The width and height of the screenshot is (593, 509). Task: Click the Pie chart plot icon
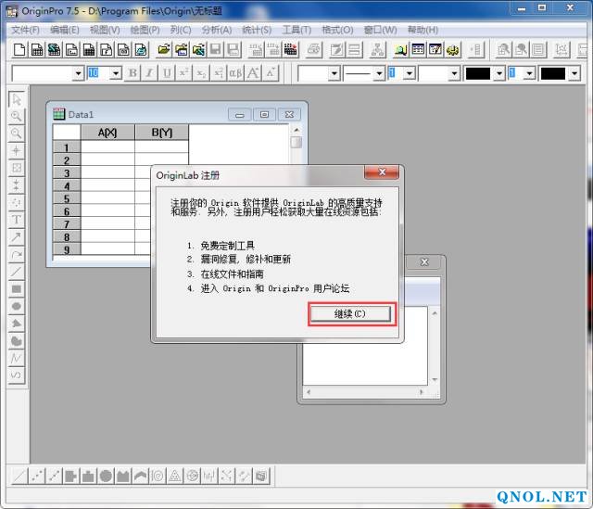click(107, 476)
